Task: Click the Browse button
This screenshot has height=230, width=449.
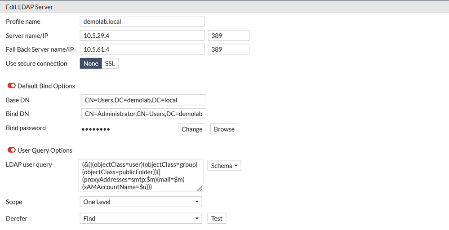Action: tap(224, 129)
